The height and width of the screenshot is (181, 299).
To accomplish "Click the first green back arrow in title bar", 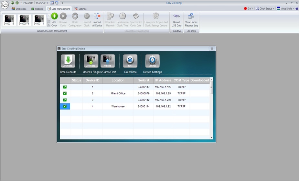I will 12,3.
